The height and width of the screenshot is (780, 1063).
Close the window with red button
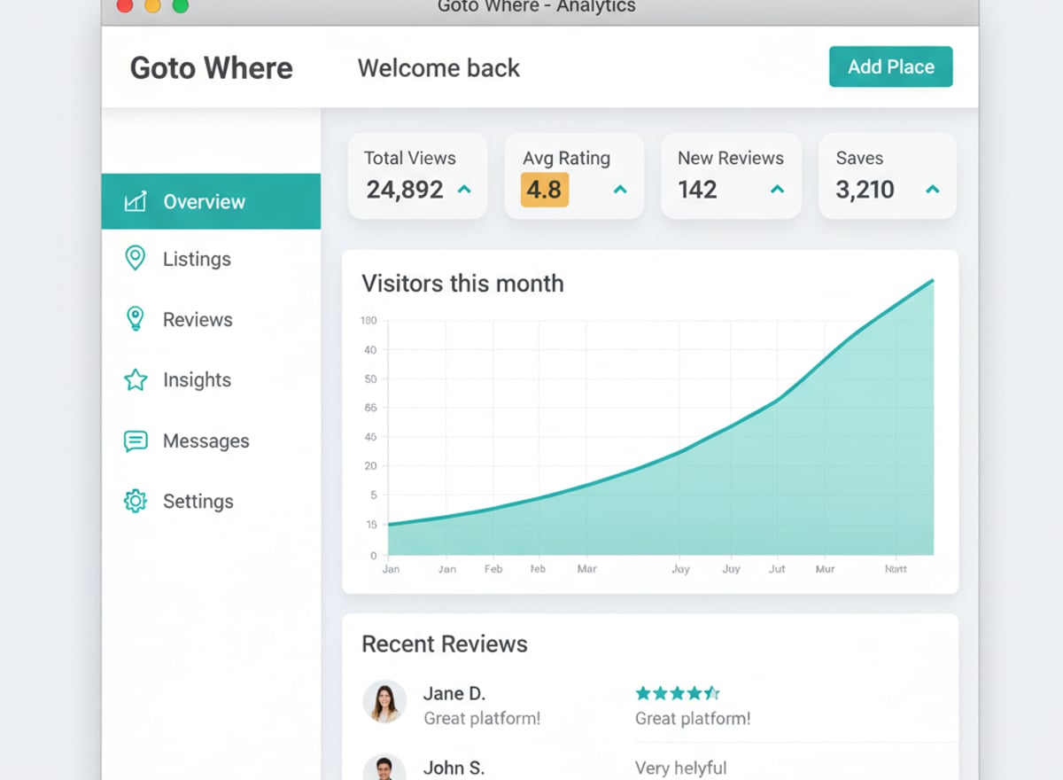(125, 5)
